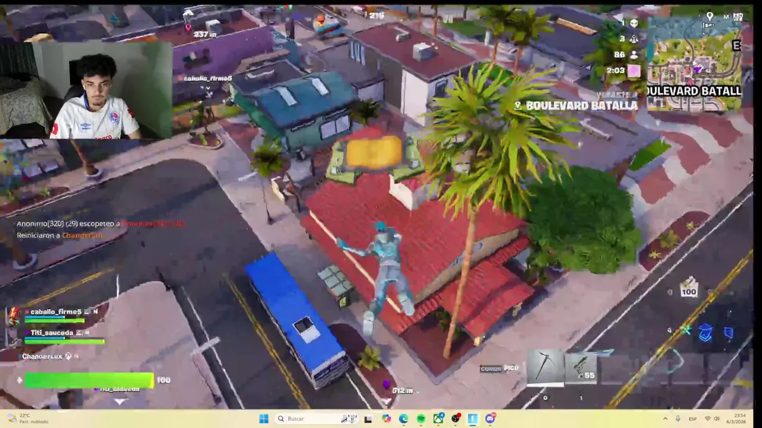Image resolution: width=762 pixels, height=428 pixels.
Task: Click the webcam overlay
Action: point(86,90)
